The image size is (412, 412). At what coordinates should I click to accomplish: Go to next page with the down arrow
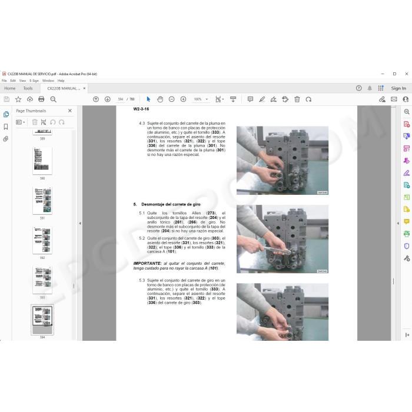[108, 99]
